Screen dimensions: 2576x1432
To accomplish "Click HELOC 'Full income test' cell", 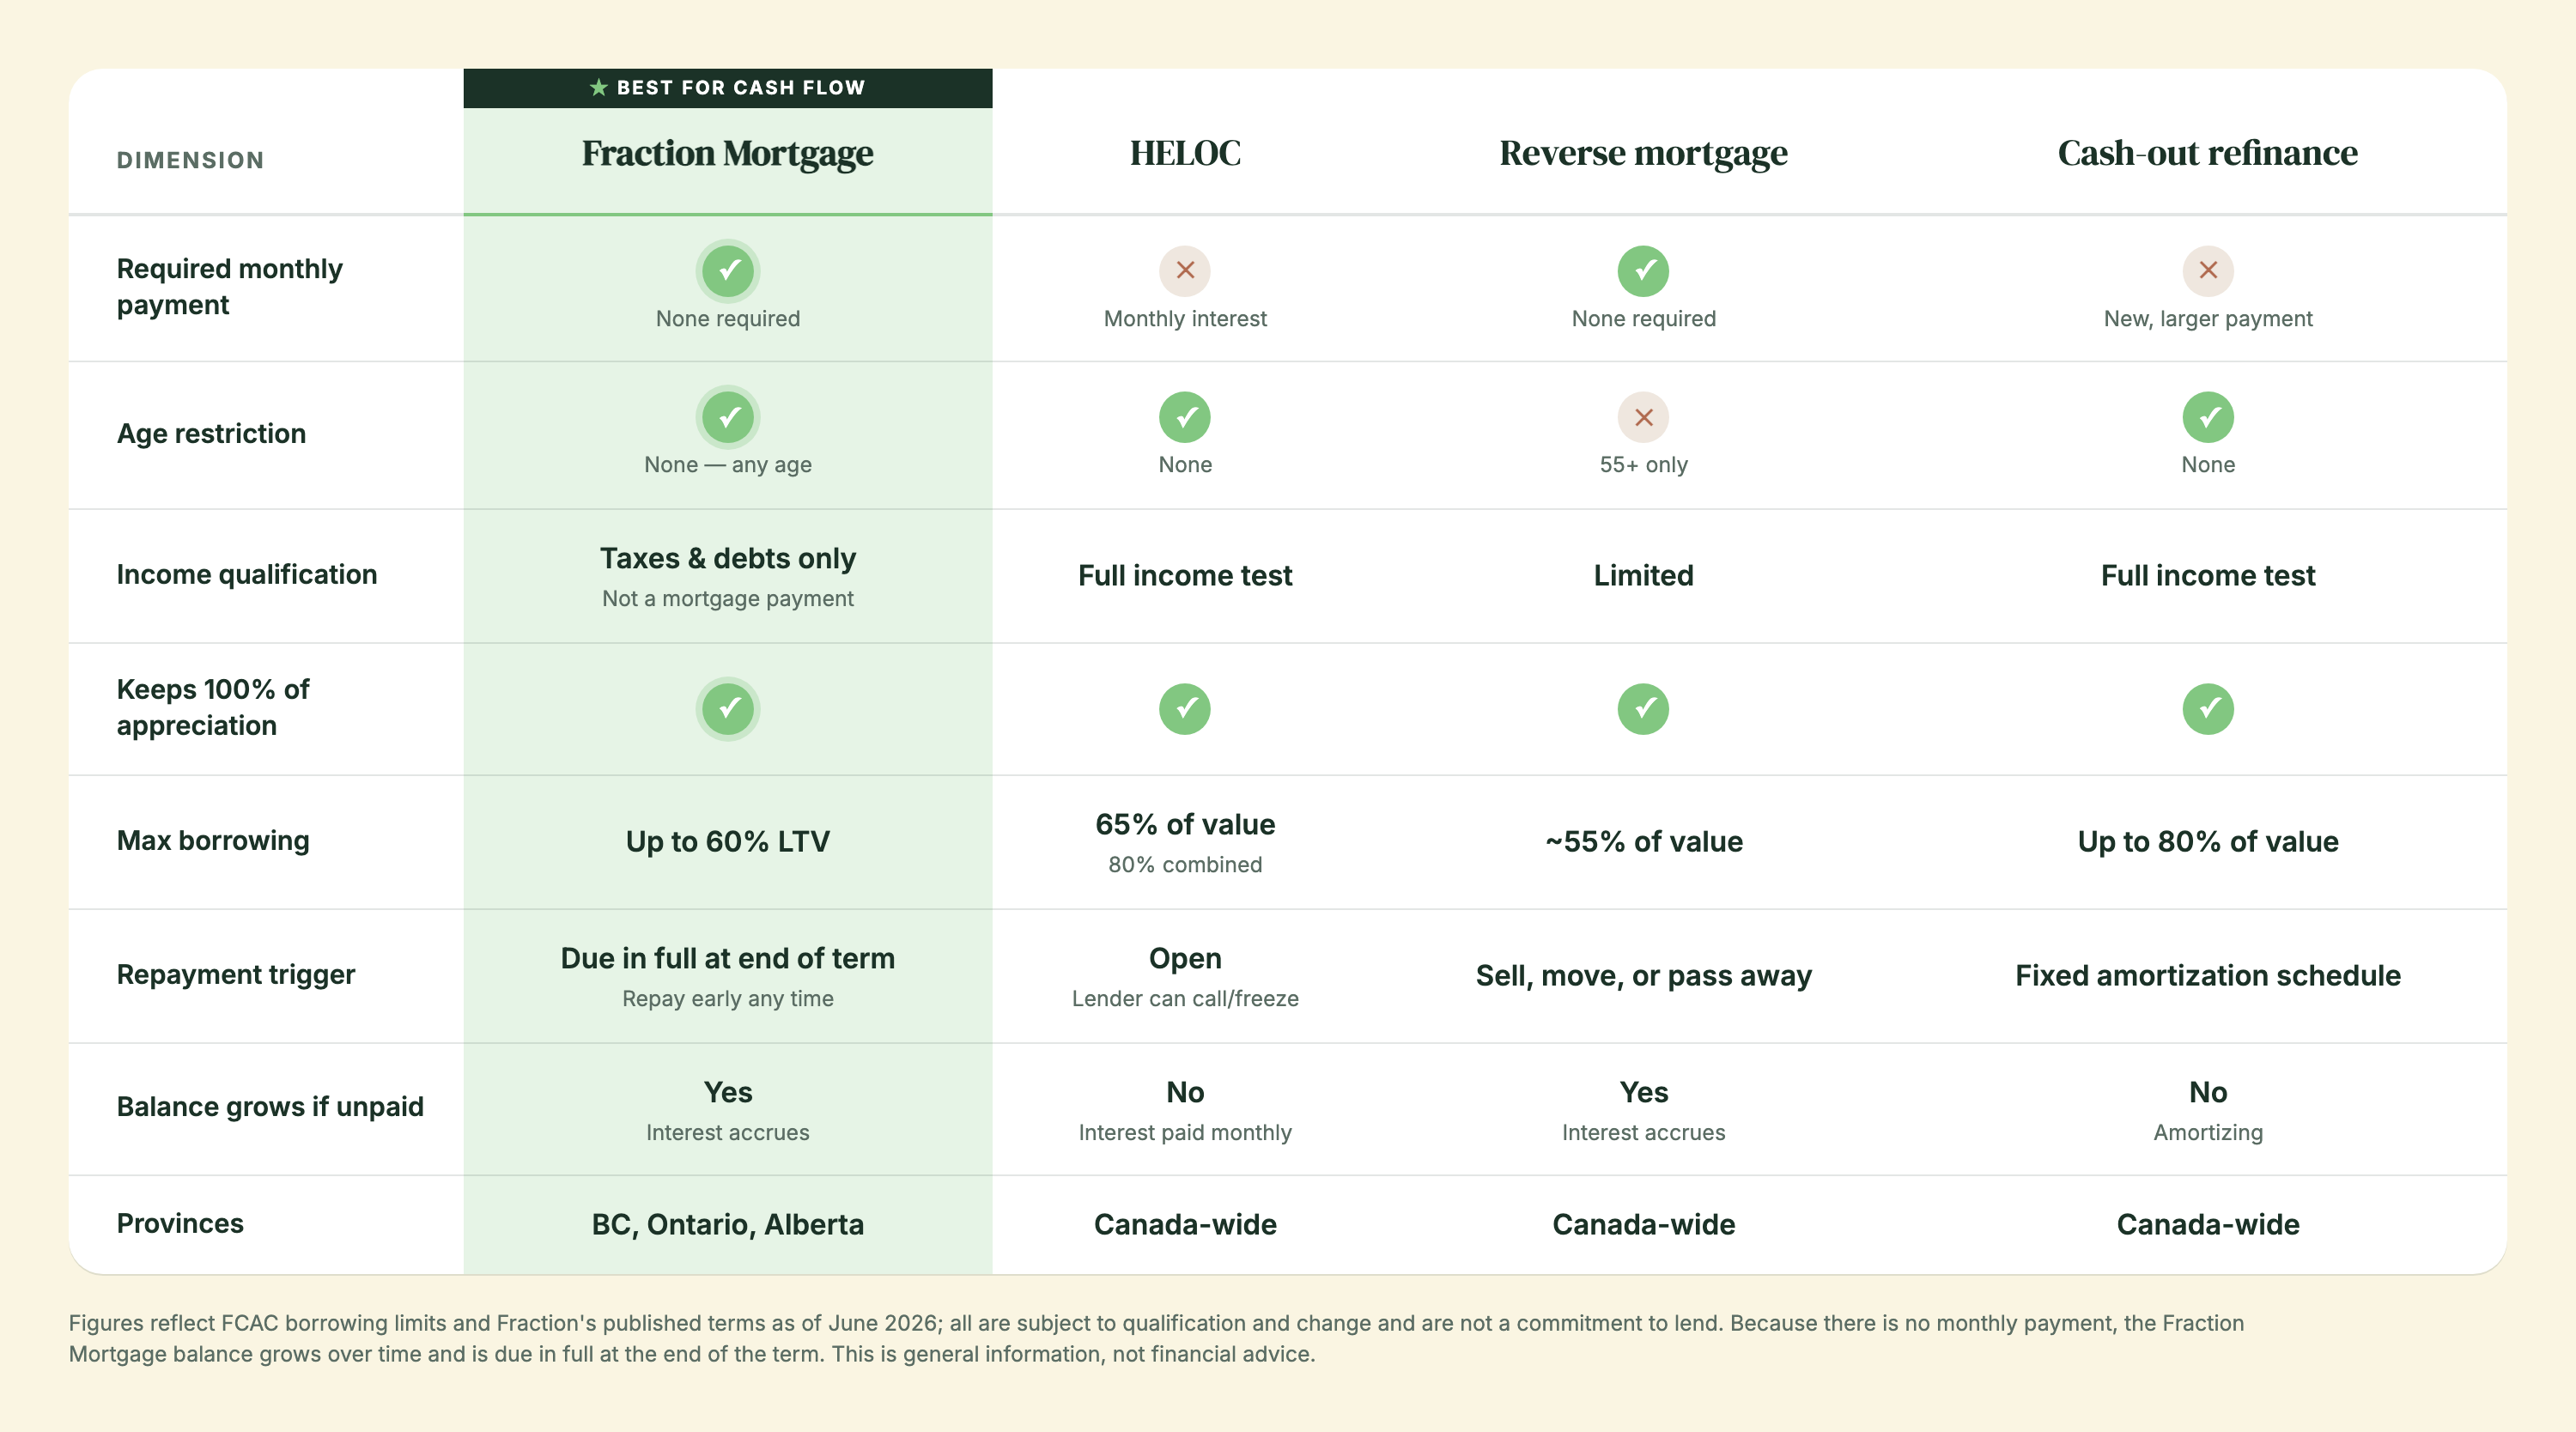I will 1185,575.
